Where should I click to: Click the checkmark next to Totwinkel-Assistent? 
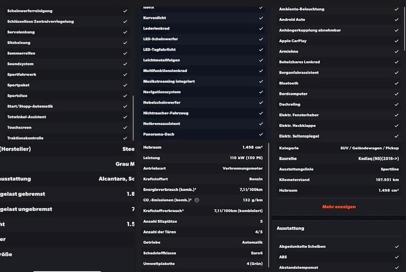pos(125,117)
